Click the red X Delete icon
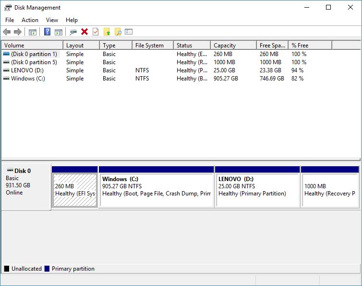The width and height of the screenshot is (362, 286). pos(84,32)
